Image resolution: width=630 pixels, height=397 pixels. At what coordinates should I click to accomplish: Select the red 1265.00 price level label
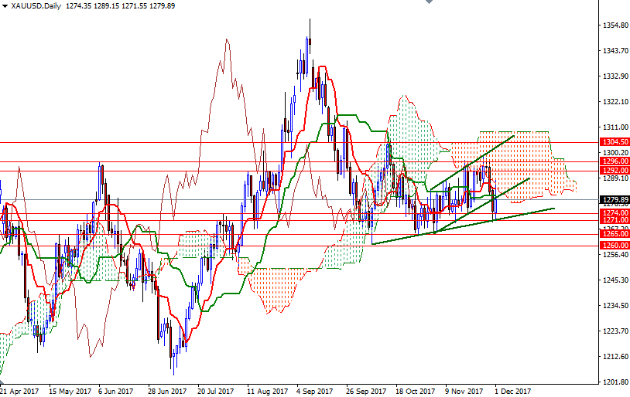point(614,233)
